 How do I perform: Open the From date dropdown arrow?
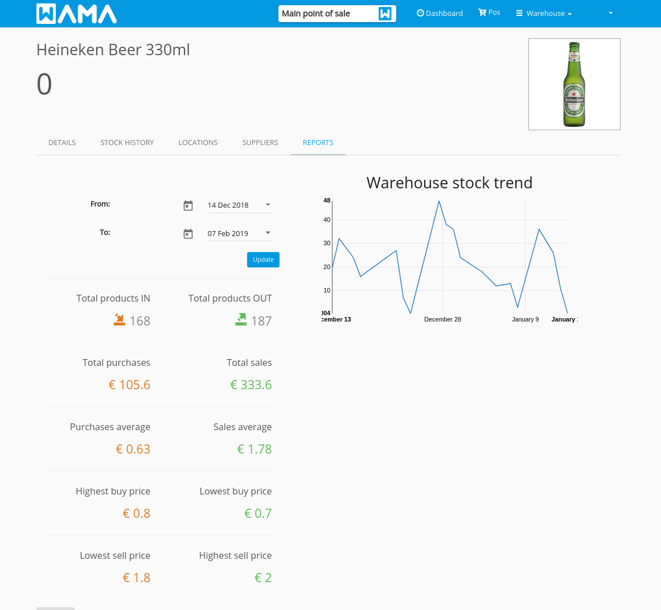(x=268, y=205)
